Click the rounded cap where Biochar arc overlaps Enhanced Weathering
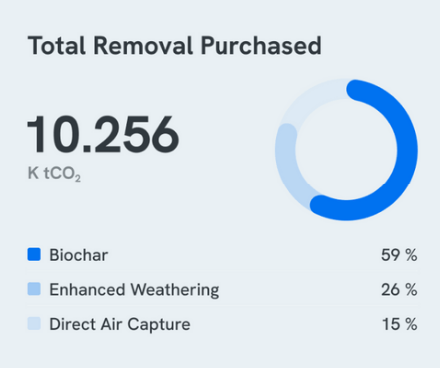This screenshot has height=368, width=440. click(320, 205)
